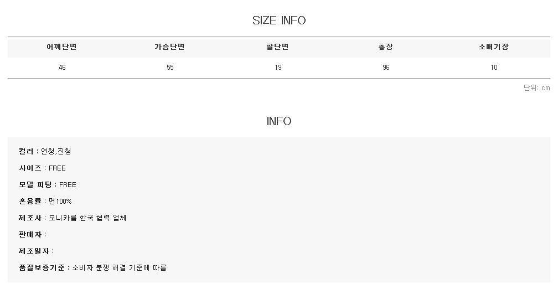Select the chest value 55

click(170, 68)
